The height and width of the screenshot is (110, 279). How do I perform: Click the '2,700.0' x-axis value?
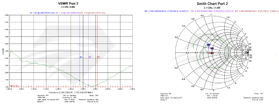(x=132, y=89)
